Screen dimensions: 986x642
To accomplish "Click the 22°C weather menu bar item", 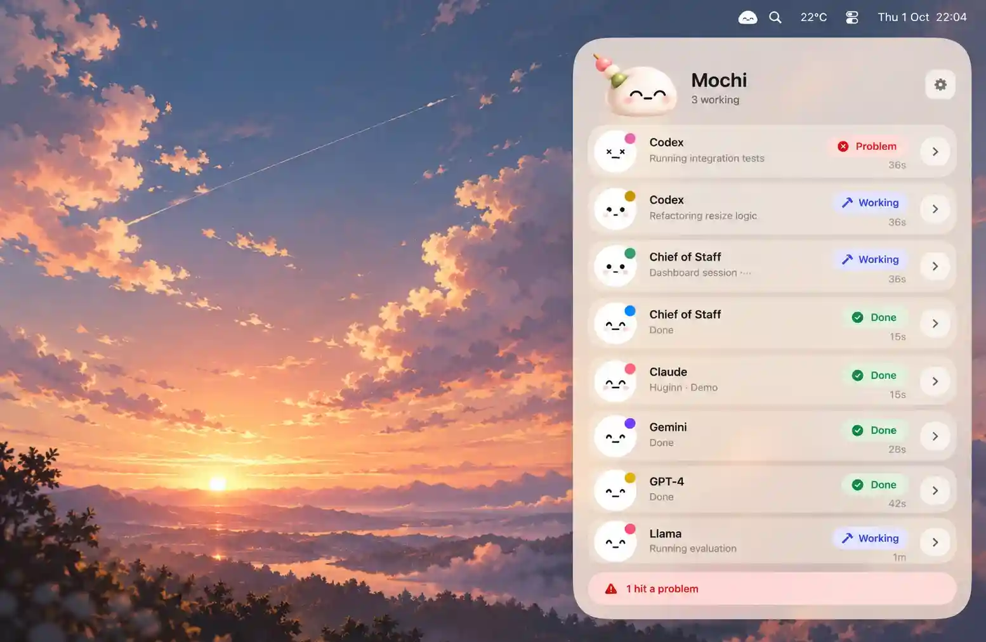I will (813, 17).
